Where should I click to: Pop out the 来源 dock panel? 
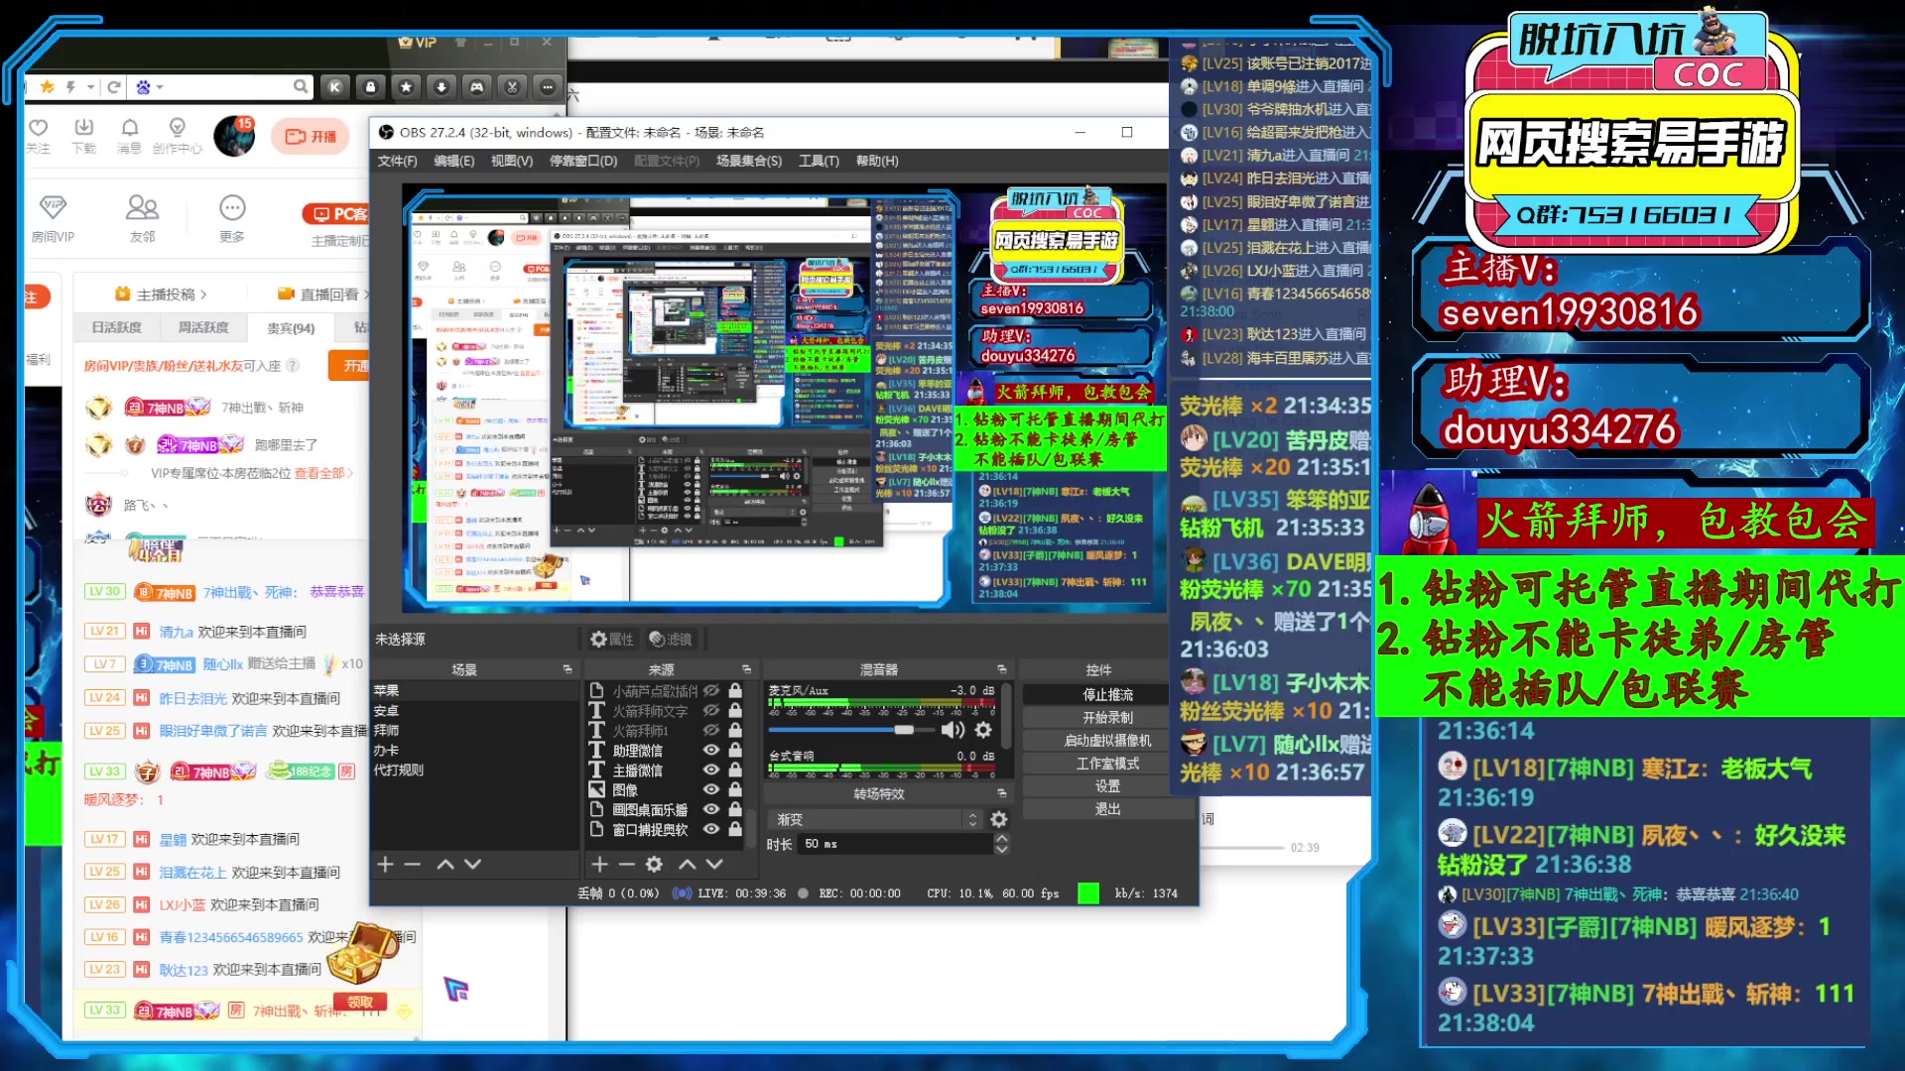point(747,669)
